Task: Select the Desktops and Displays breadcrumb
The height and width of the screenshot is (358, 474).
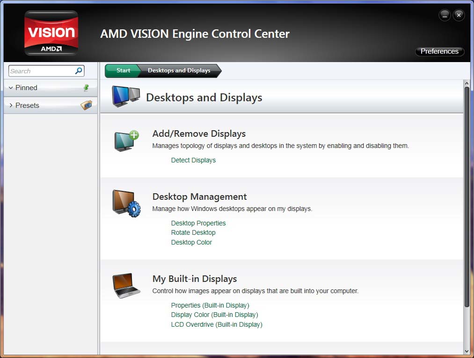Action: pos(179,70)
